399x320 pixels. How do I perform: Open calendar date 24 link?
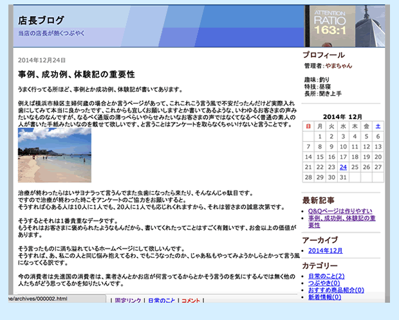(x=343, y=167)
